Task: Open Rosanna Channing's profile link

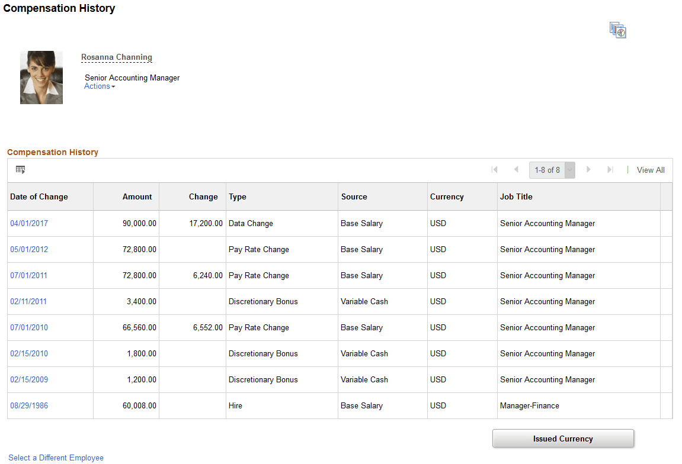Action: 116,57
